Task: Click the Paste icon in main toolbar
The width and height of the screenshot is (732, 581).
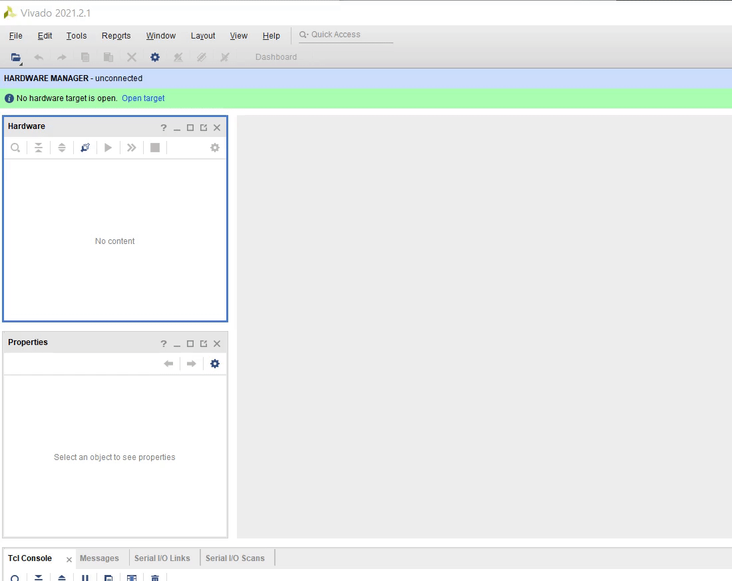Action: click(x=108, y=57)
